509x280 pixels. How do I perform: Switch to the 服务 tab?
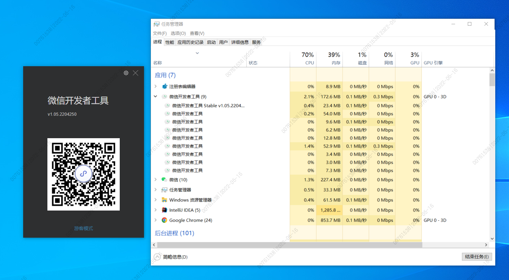click(256, 42)
